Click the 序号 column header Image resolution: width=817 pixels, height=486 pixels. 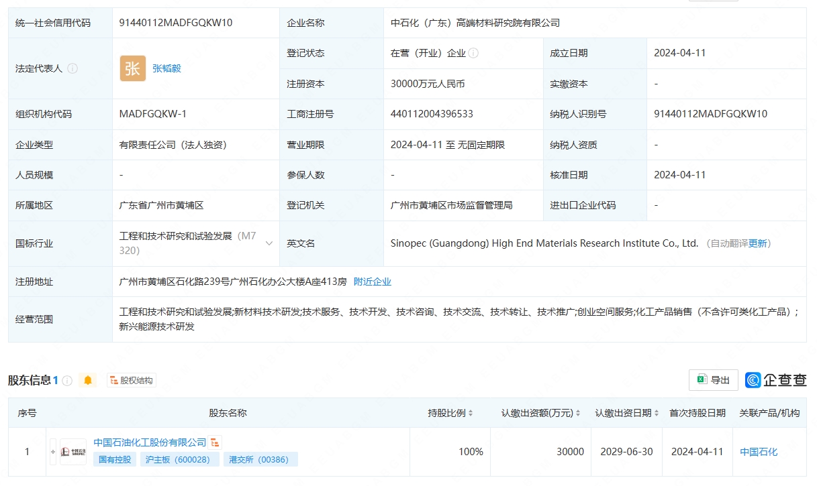coord(27,413)
